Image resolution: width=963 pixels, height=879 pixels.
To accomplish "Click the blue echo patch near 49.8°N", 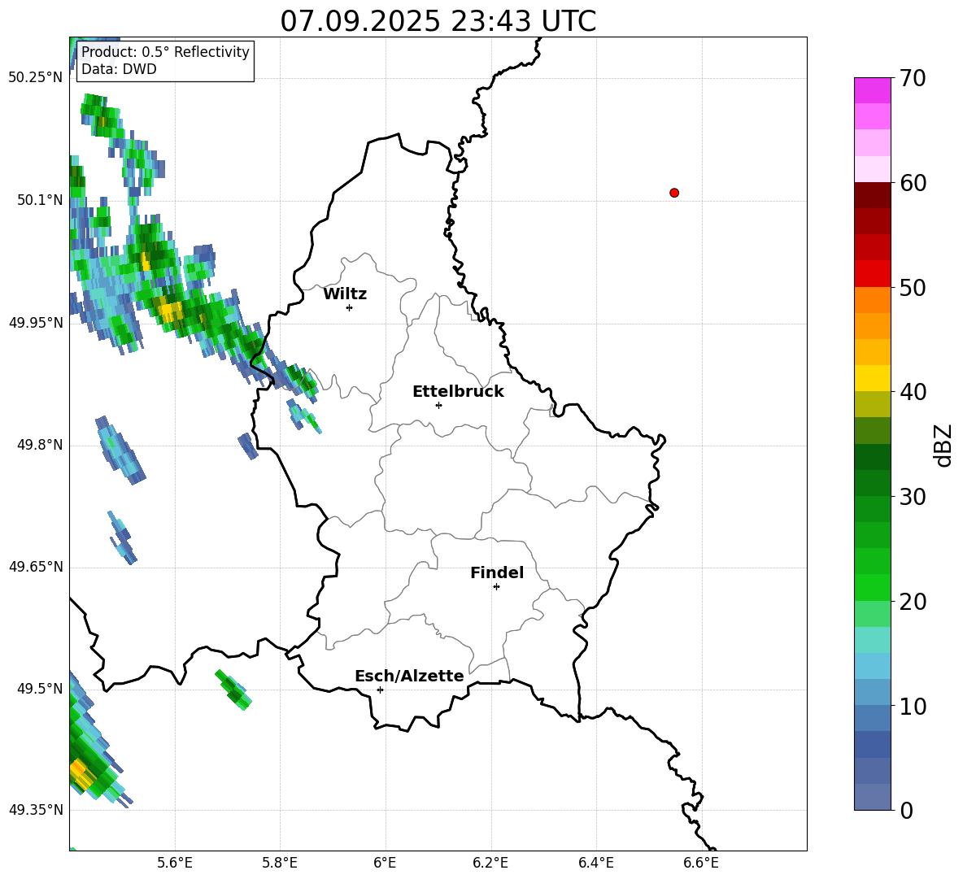I will (120, 450).
